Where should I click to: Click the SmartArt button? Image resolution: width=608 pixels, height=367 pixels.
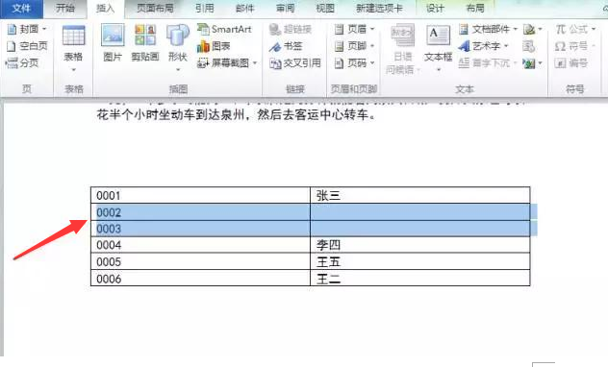tap(224, 29)
